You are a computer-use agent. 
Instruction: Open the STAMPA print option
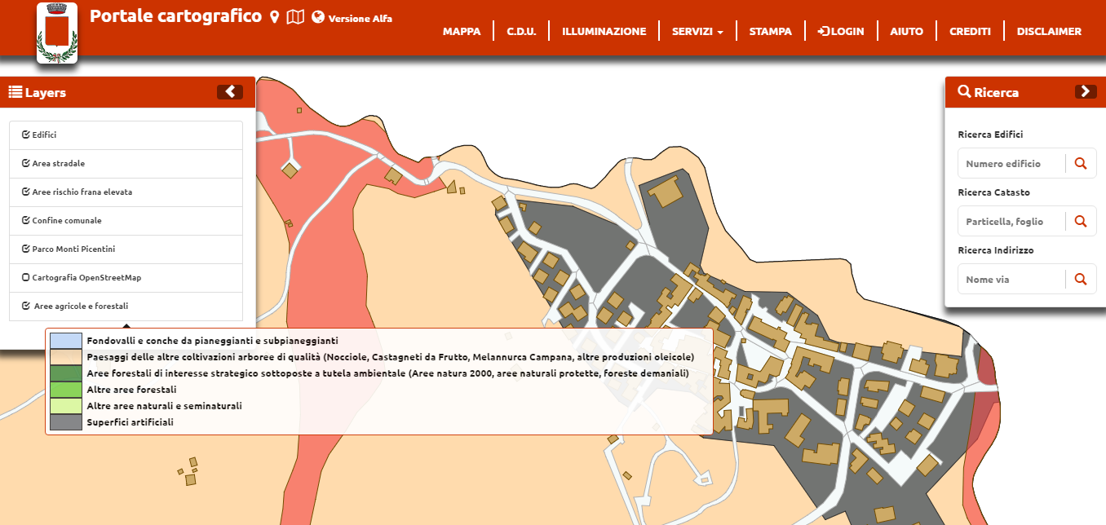(x=770, y=32)
